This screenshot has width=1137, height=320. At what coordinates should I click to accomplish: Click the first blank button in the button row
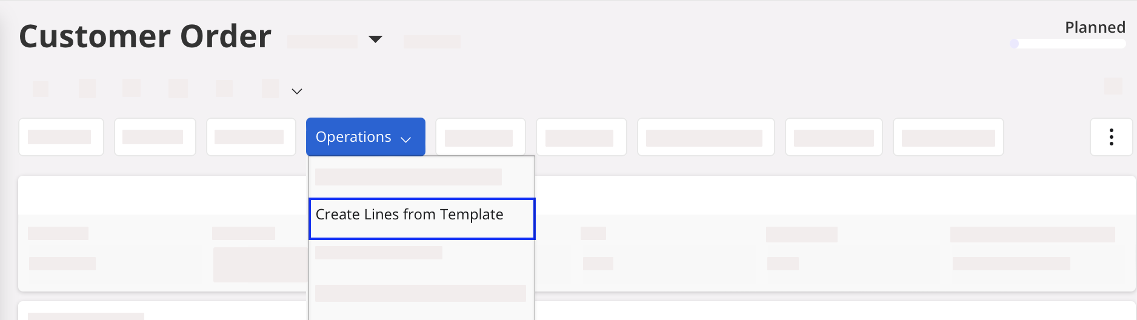61,137
